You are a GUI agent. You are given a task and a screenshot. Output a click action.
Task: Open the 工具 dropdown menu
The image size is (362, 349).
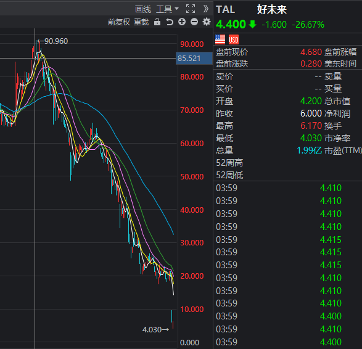167,9
